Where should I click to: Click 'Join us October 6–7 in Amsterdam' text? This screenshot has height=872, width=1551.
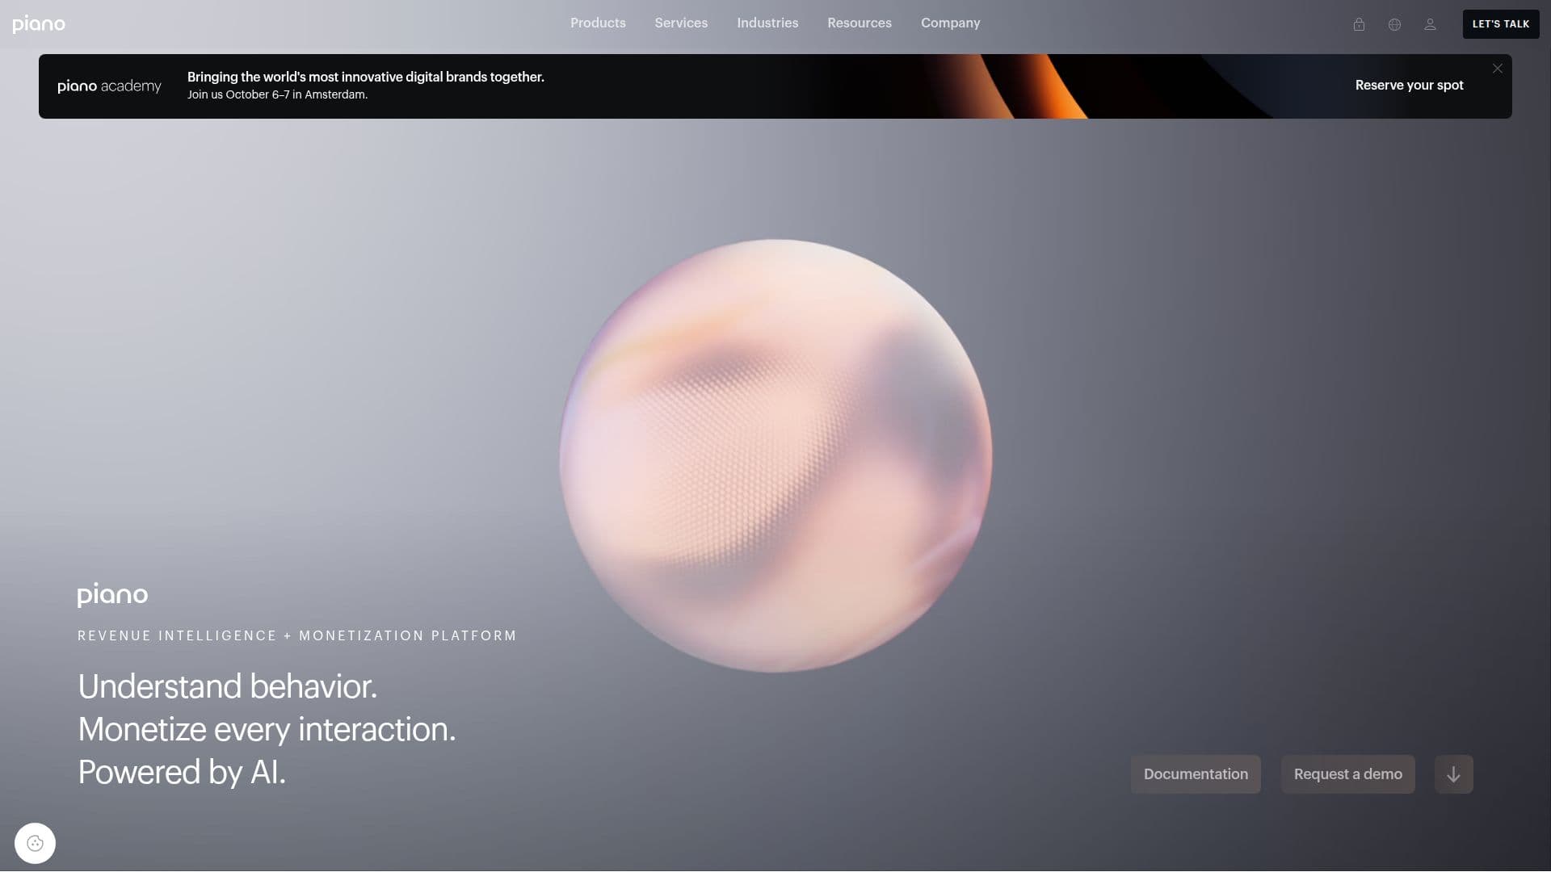pos(277,94)
